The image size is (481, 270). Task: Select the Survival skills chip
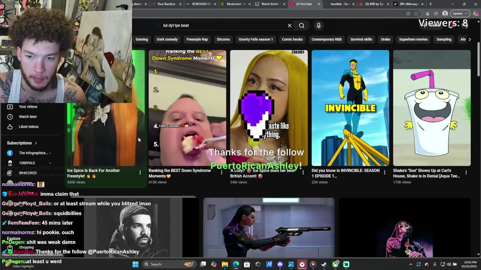(x=361, y=39)
